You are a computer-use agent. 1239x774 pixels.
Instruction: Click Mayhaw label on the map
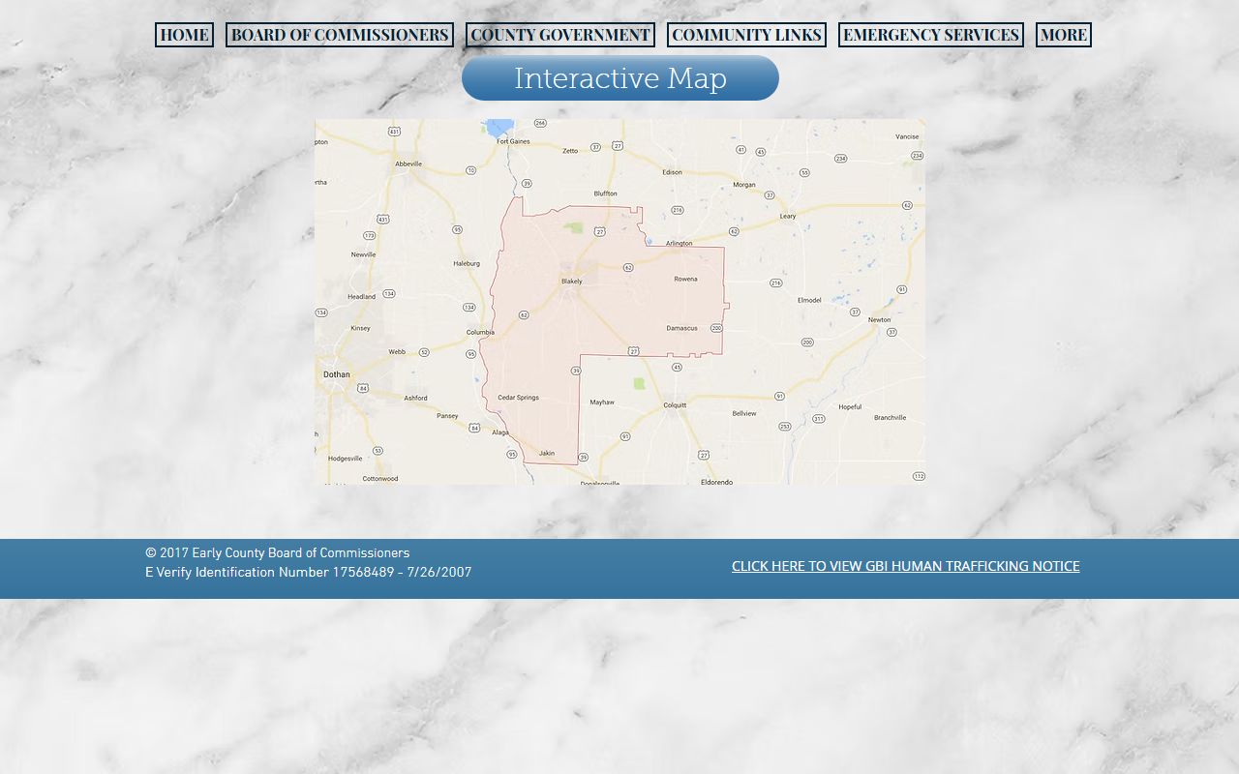[x=602, y=402]
